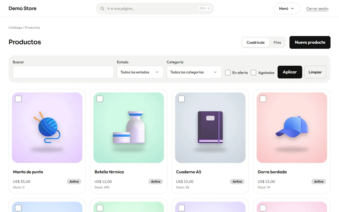Image resolution: width=339 pixels, height=212 pixels.
Task: Click the Stock: 495 text
Action: click(102, 187)
